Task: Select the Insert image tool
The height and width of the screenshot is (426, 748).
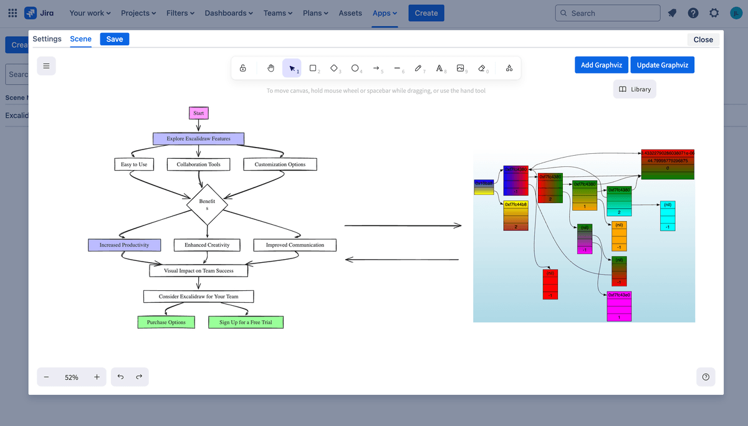Action: point(461,68)
